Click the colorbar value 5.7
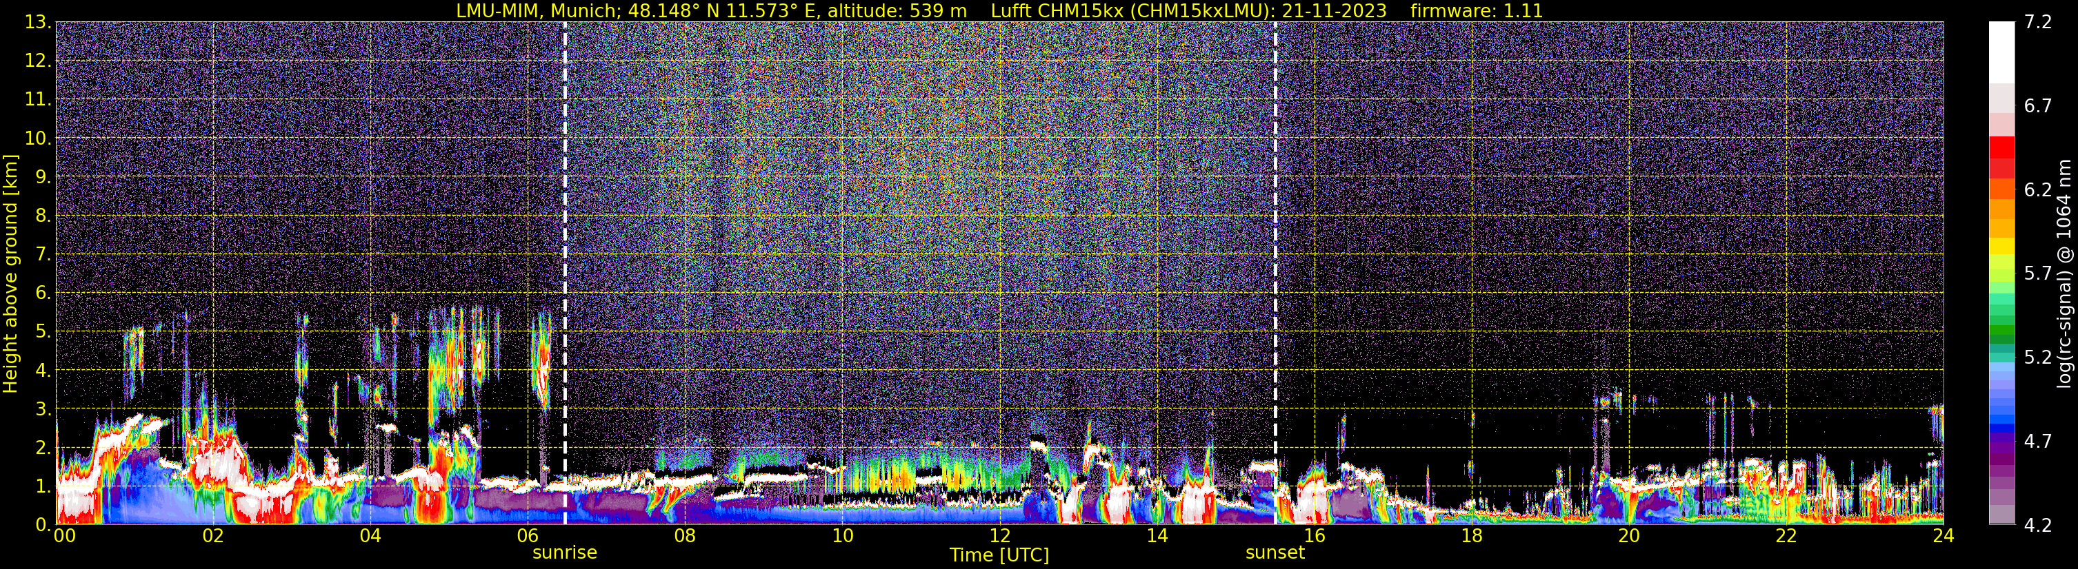 coord(2038,274)
